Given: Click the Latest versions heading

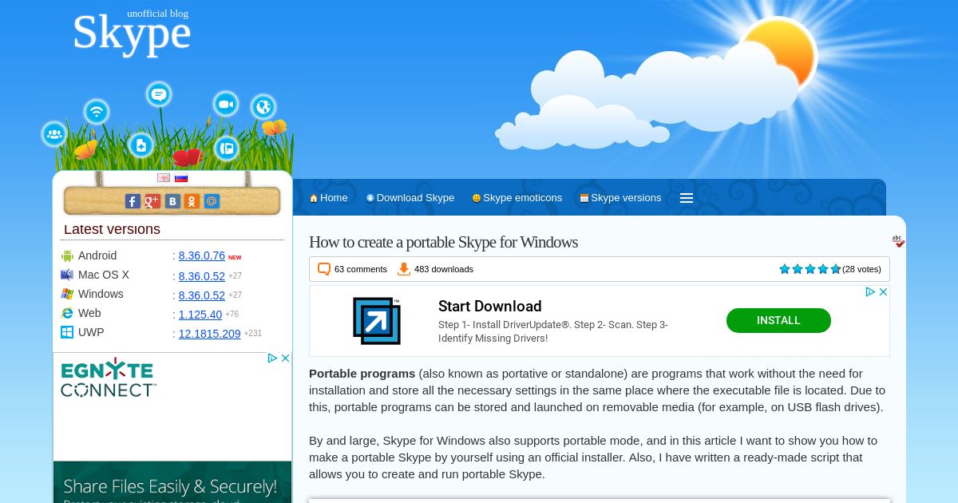Looking at the screenshot, I should [x=112, y=229].
